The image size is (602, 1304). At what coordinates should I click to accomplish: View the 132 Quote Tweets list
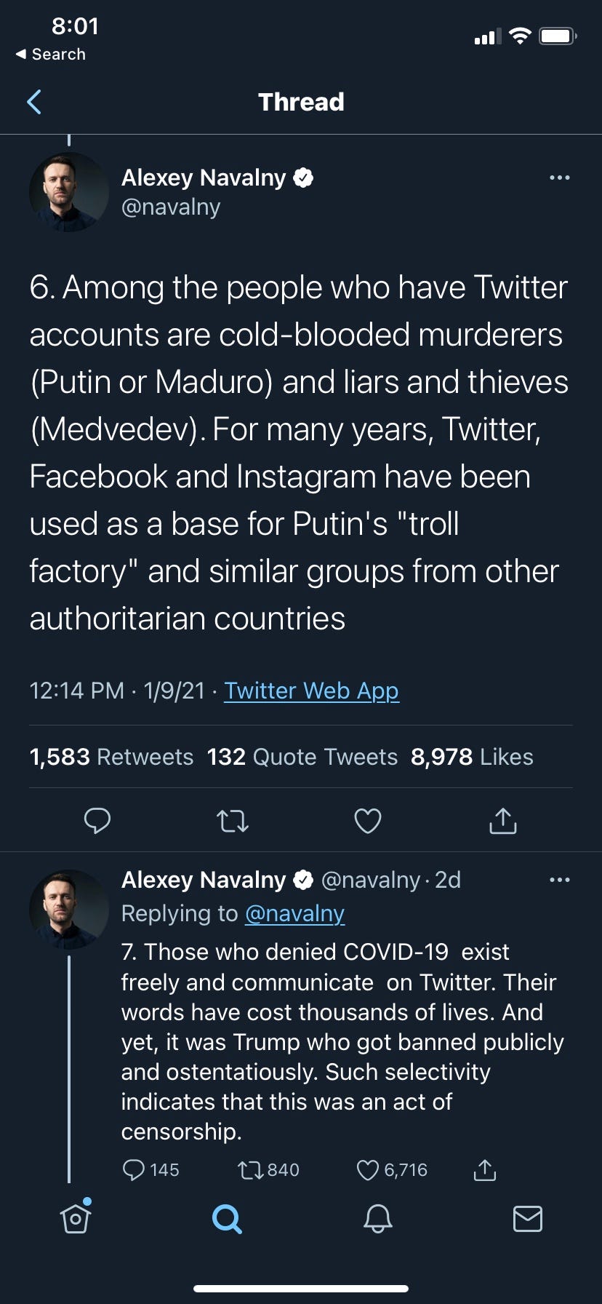click(x=302, y=757)
